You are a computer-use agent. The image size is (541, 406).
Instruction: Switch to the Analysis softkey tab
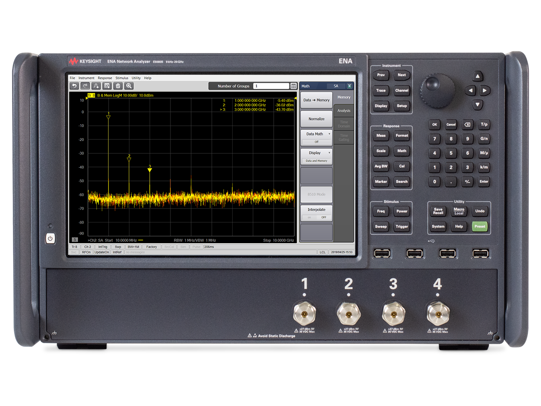[x=344, y=111]
